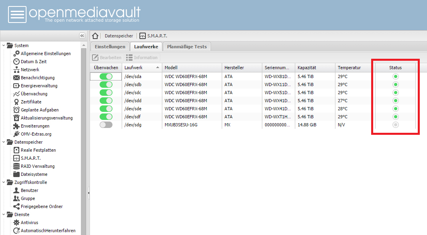Viewport: 427px width, 235px height.
Task: Open the S.M.A.R.T. sidebar icon
Action: 16,158
